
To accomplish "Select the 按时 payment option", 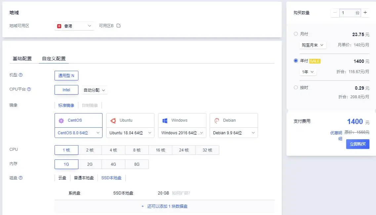I will coord(296,87).
